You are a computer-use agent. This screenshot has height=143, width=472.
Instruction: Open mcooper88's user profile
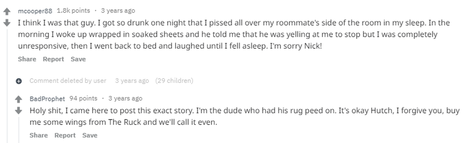35,11
